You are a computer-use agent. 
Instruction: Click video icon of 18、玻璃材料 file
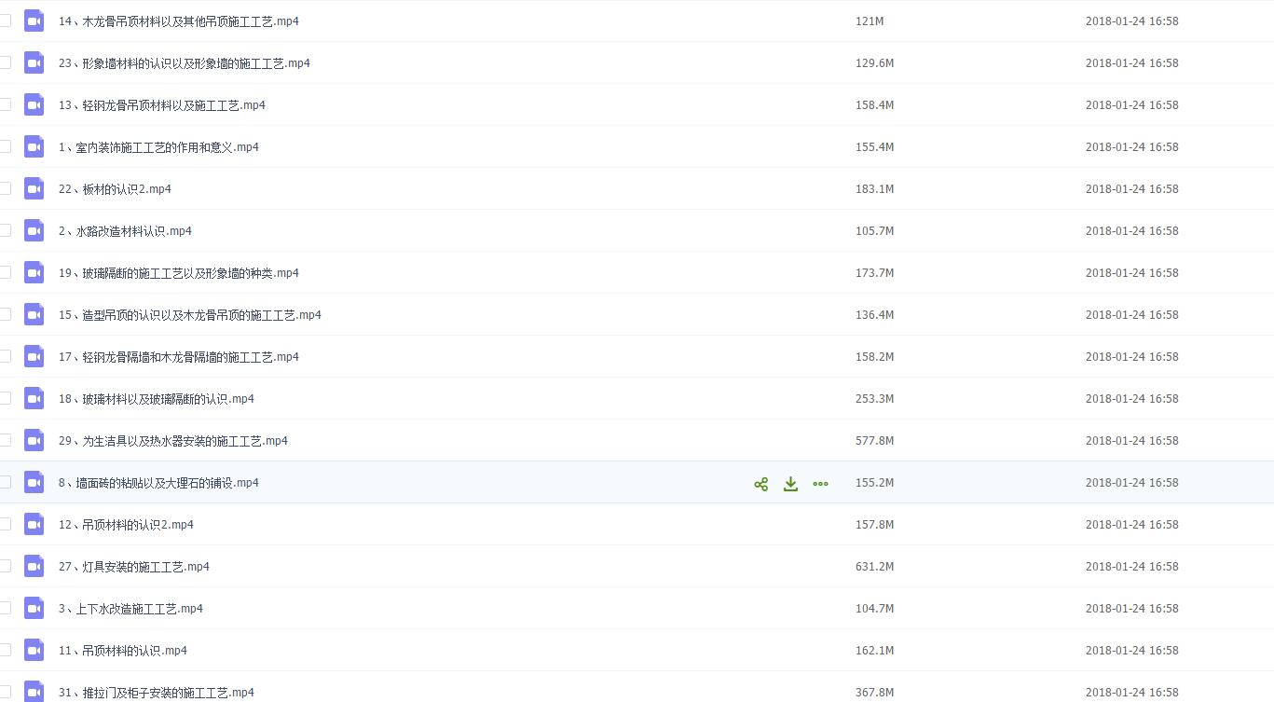pyautogui.click(x=34, y=398)
